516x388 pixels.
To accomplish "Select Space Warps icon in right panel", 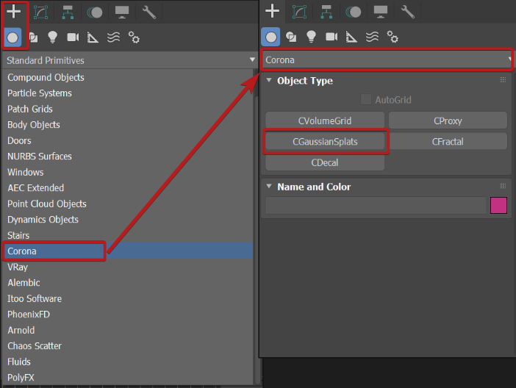I will (x=372, y=37).
